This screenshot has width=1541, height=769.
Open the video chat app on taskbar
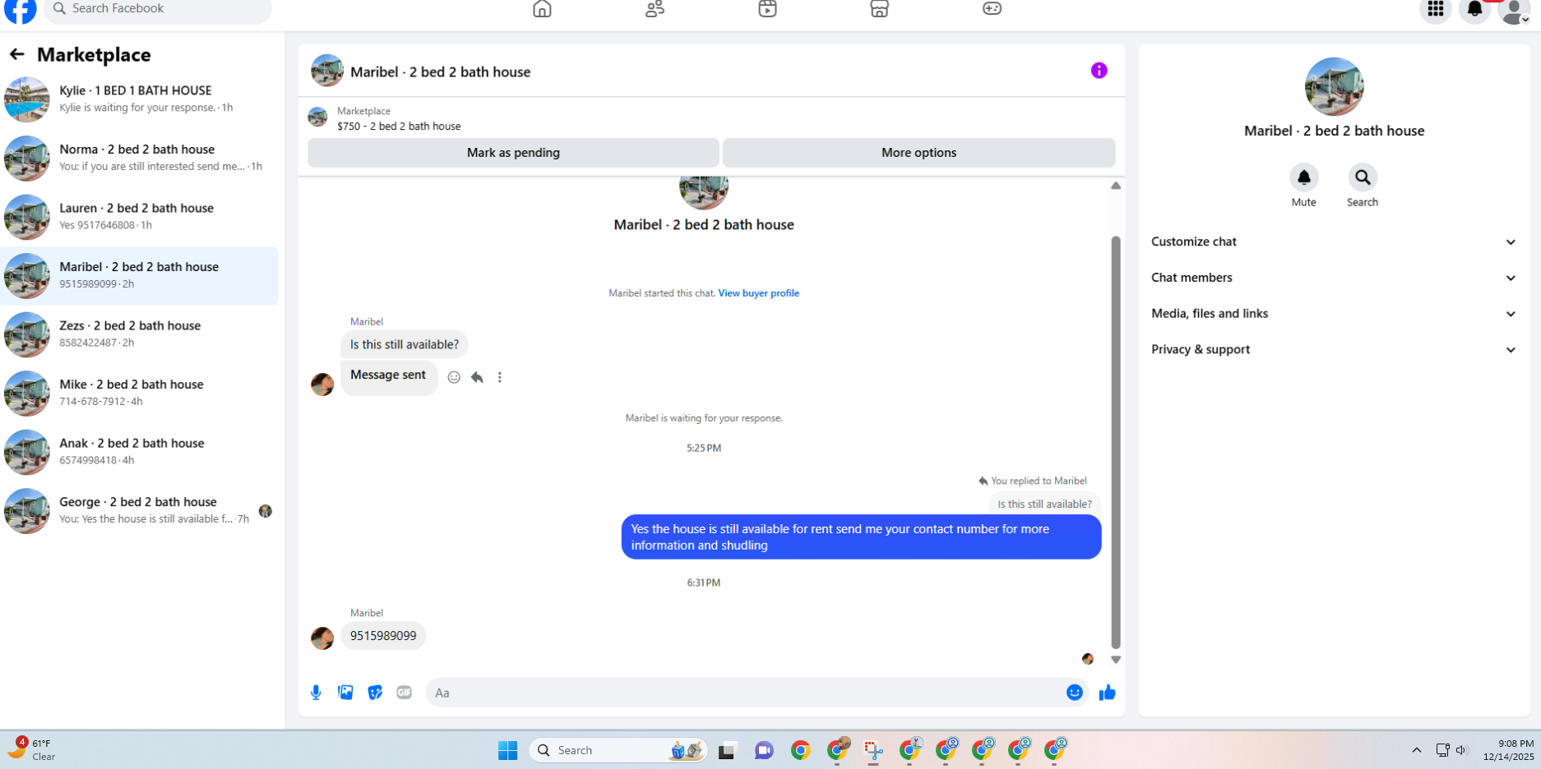coord(764,750)
